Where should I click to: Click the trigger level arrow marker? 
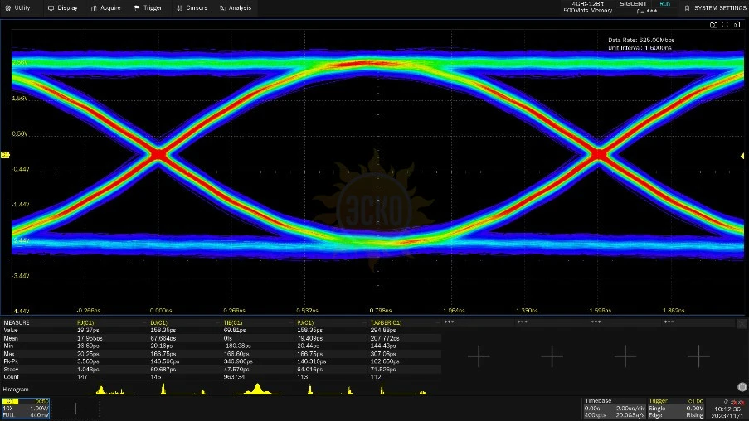(742, 156)
